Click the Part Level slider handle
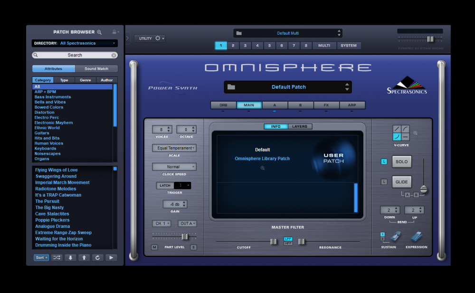This screenshot has width=475, height=293. click(x=185, y=236)
